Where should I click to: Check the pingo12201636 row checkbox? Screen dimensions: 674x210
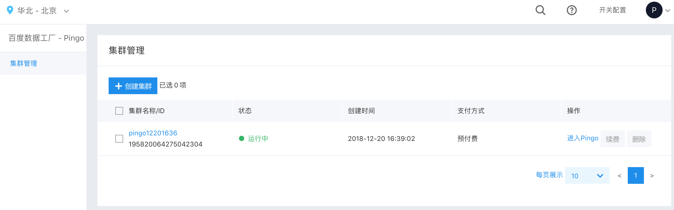119,139
